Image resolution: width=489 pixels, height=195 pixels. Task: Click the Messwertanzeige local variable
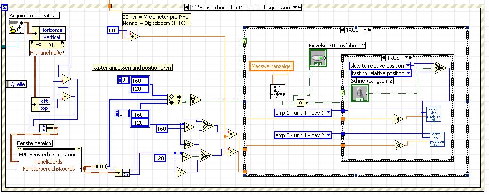click(x=272, y=66)
